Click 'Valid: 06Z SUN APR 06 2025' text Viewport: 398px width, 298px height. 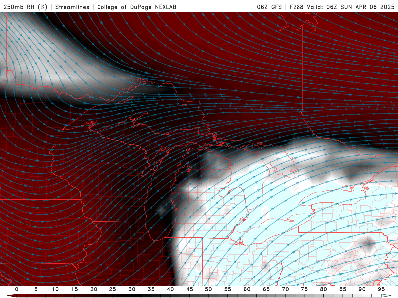pos(351,7)
